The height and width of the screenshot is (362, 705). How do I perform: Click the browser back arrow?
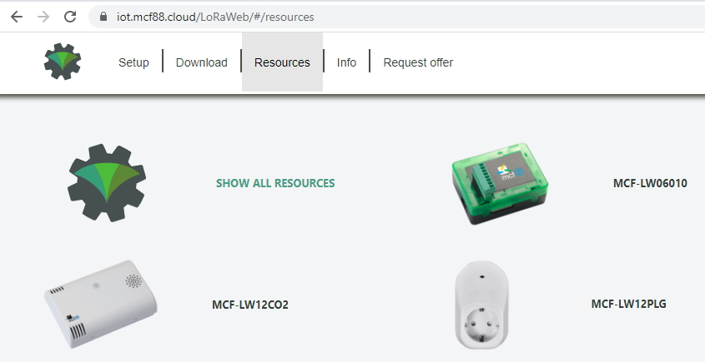[x=17, y=17]
